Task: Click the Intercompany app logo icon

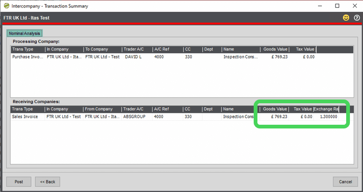Action: [7, 6]
